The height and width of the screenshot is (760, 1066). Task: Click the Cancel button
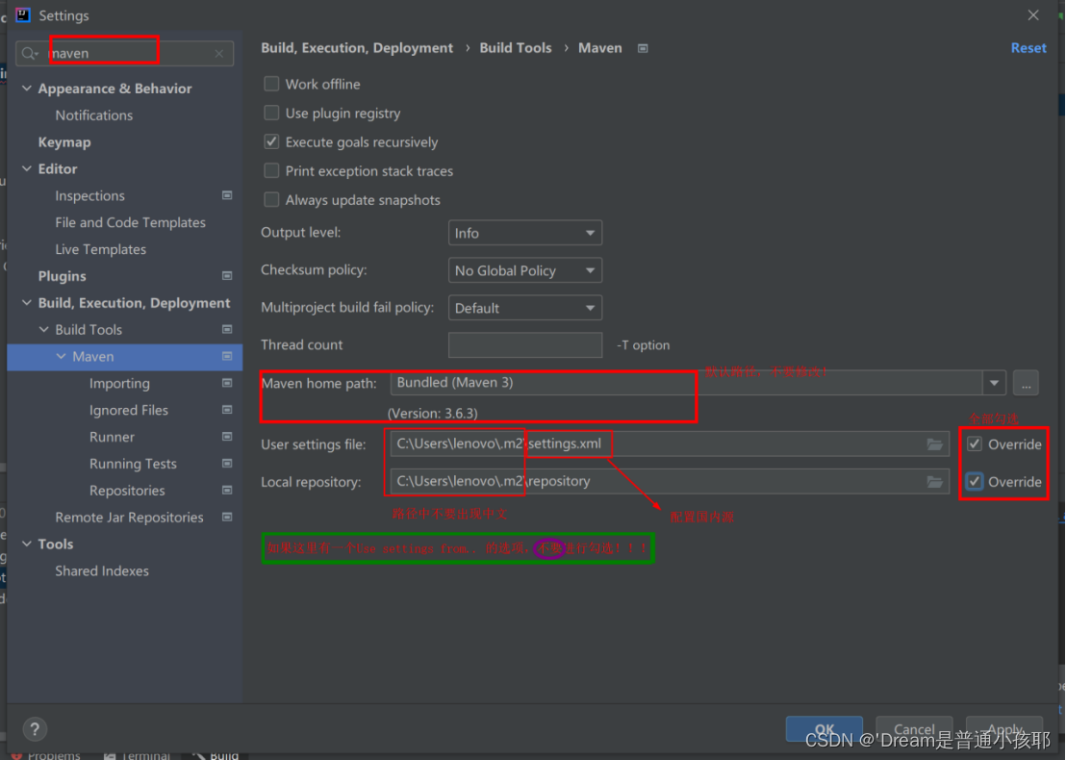pos(914,729)
